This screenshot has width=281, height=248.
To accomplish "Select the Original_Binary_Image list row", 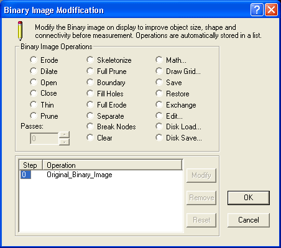I will (101, 175).
